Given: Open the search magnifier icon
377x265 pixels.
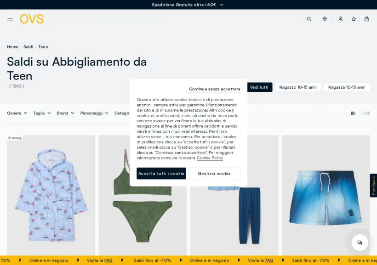Looking at the screenshot, I should 309,19.
